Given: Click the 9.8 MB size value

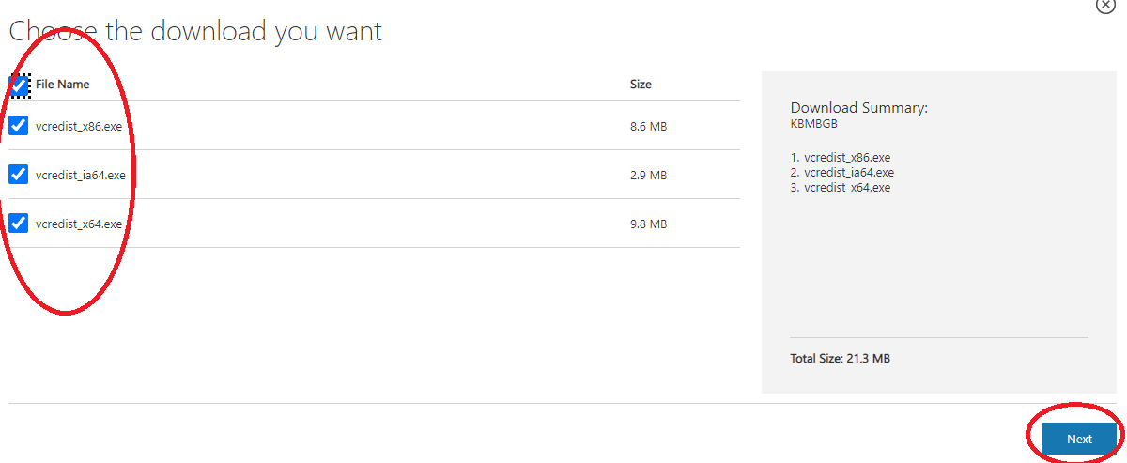Looking at the screenshot, I should click(648, 224).
